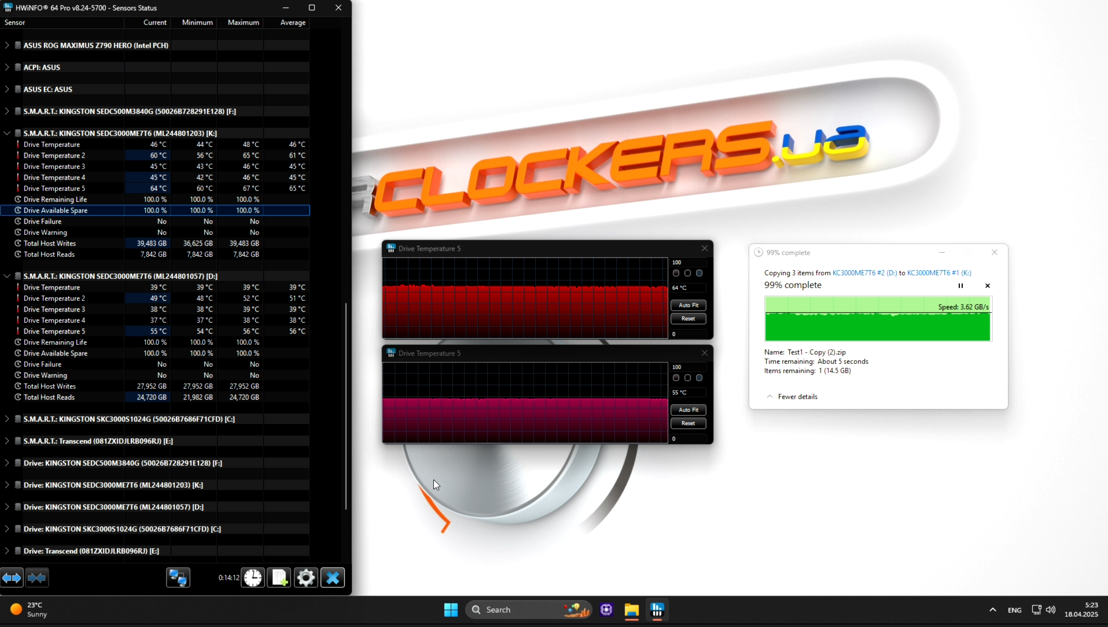Close the graph window showing 64 °C
This screenshot has height=627, width=1108.
coord(704,249)
